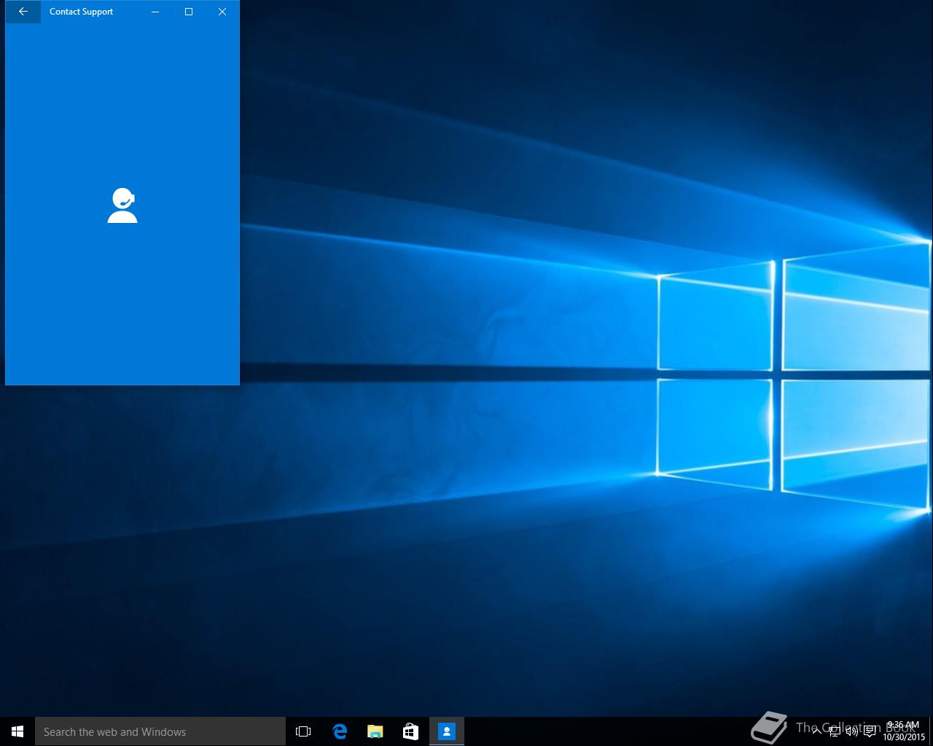Open the volume control tray icon
The width and height of the screenshot is (933, 746).
(852, 731)
